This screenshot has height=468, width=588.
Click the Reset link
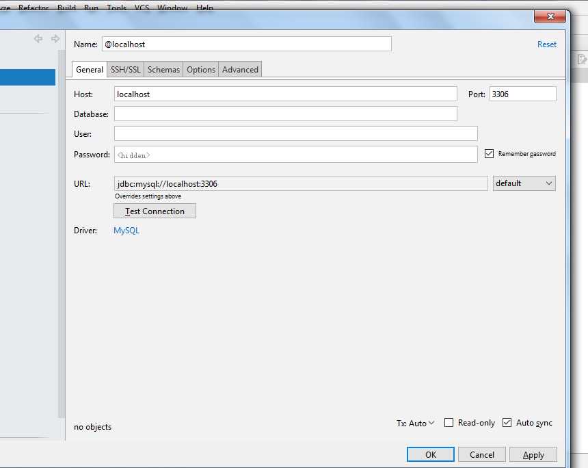tap(547, 44)
